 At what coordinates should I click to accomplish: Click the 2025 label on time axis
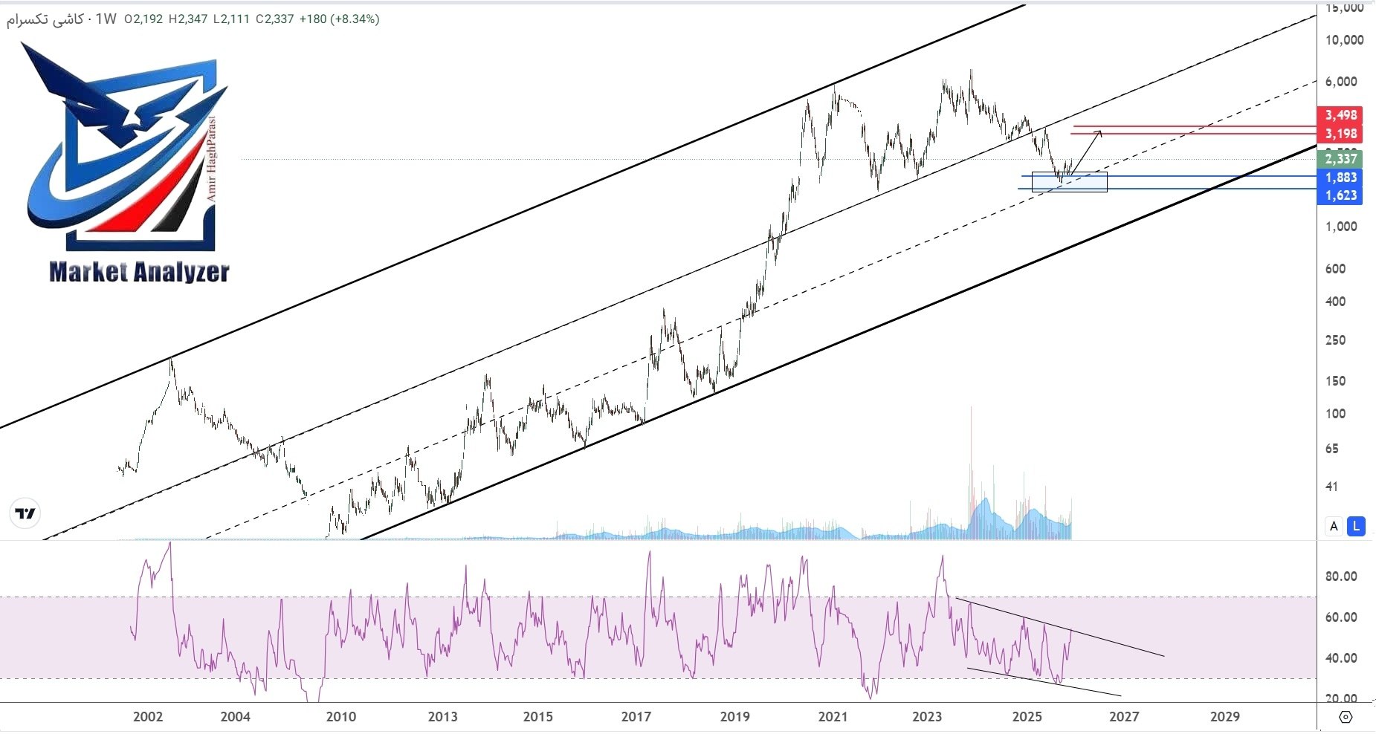tap(1027, 717)
